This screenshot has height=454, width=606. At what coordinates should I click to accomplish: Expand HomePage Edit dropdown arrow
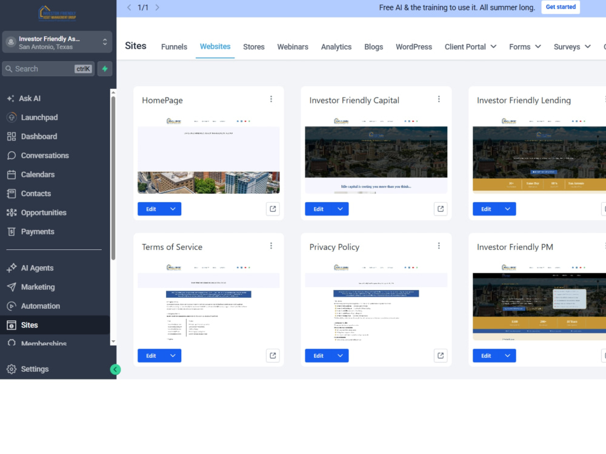coord(173,209)
